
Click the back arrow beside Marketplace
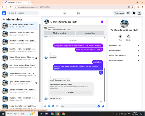point(3,19)
